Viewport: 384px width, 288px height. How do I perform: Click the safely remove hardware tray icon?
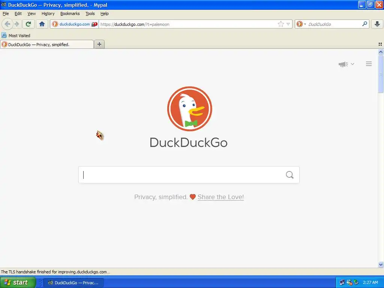[x=356, y=283]
